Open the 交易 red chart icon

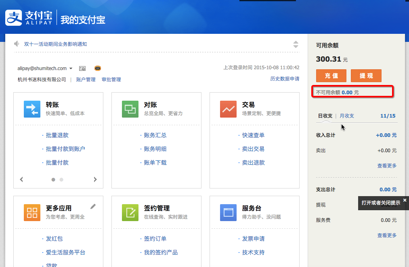228,109
